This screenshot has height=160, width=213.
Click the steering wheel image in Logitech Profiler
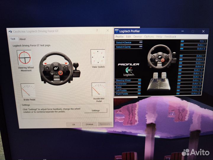point(162,57)
